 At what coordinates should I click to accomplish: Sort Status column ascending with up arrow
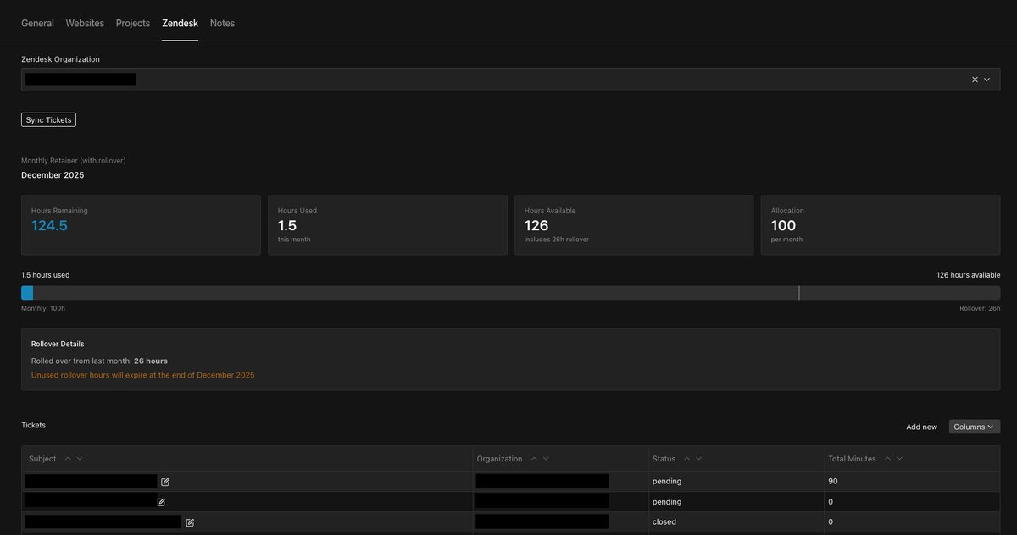[687, 459]
